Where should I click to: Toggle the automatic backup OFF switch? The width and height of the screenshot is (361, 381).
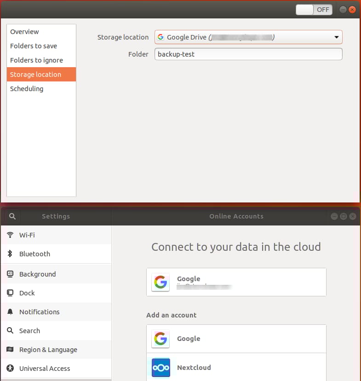click(x=314, y=10)
